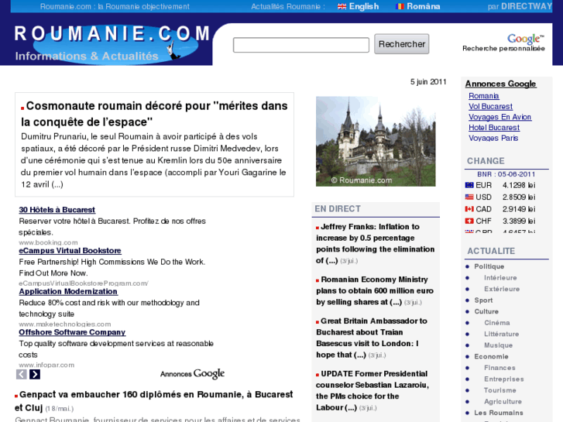563x422 pixels.
Task: Read the Jeffrey Franks inflation news item
Action: (376, 243)
